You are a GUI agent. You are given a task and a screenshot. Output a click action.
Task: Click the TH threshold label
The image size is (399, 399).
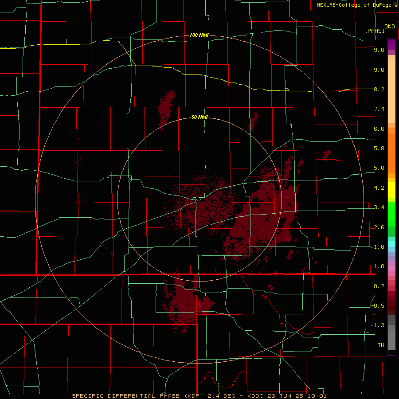pyautogui.click(x=381, y=345)
